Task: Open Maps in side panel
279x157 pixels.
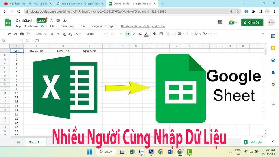Action: tap(273, 85)
